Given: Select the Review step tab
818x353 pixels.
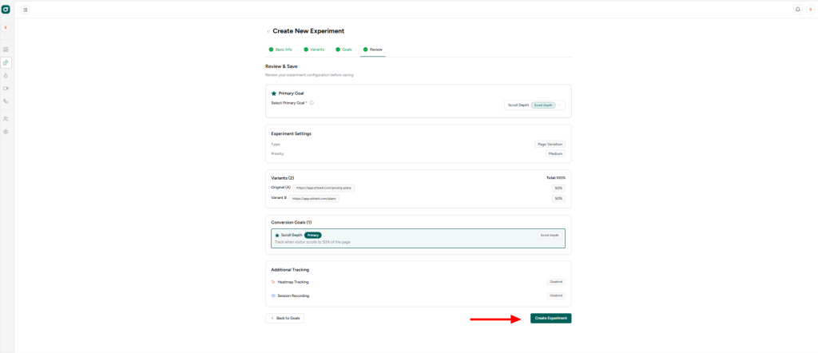Looking at the screenshot, I should [373, 50].
